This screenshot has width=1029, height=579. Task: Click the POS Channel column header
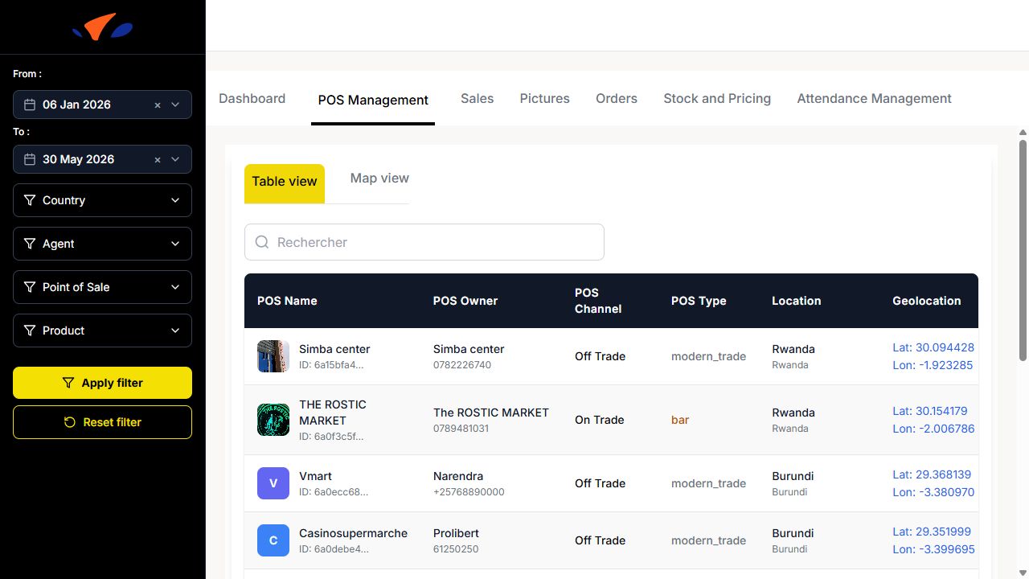pos(598,301)
